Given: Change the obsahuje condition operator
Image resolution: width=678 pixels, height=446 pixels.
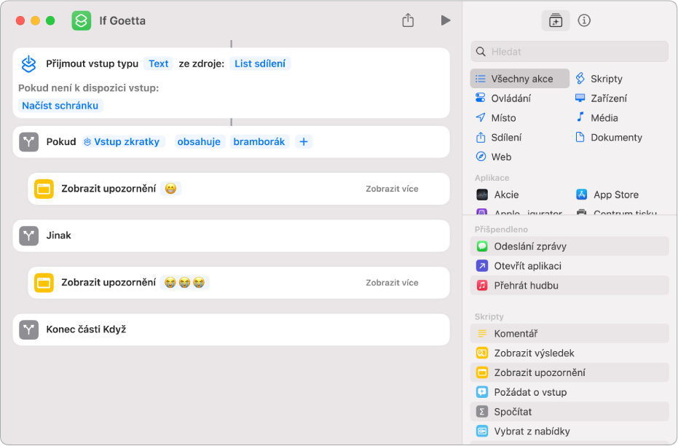Looking at the screenshot, I should pos(199,142).
